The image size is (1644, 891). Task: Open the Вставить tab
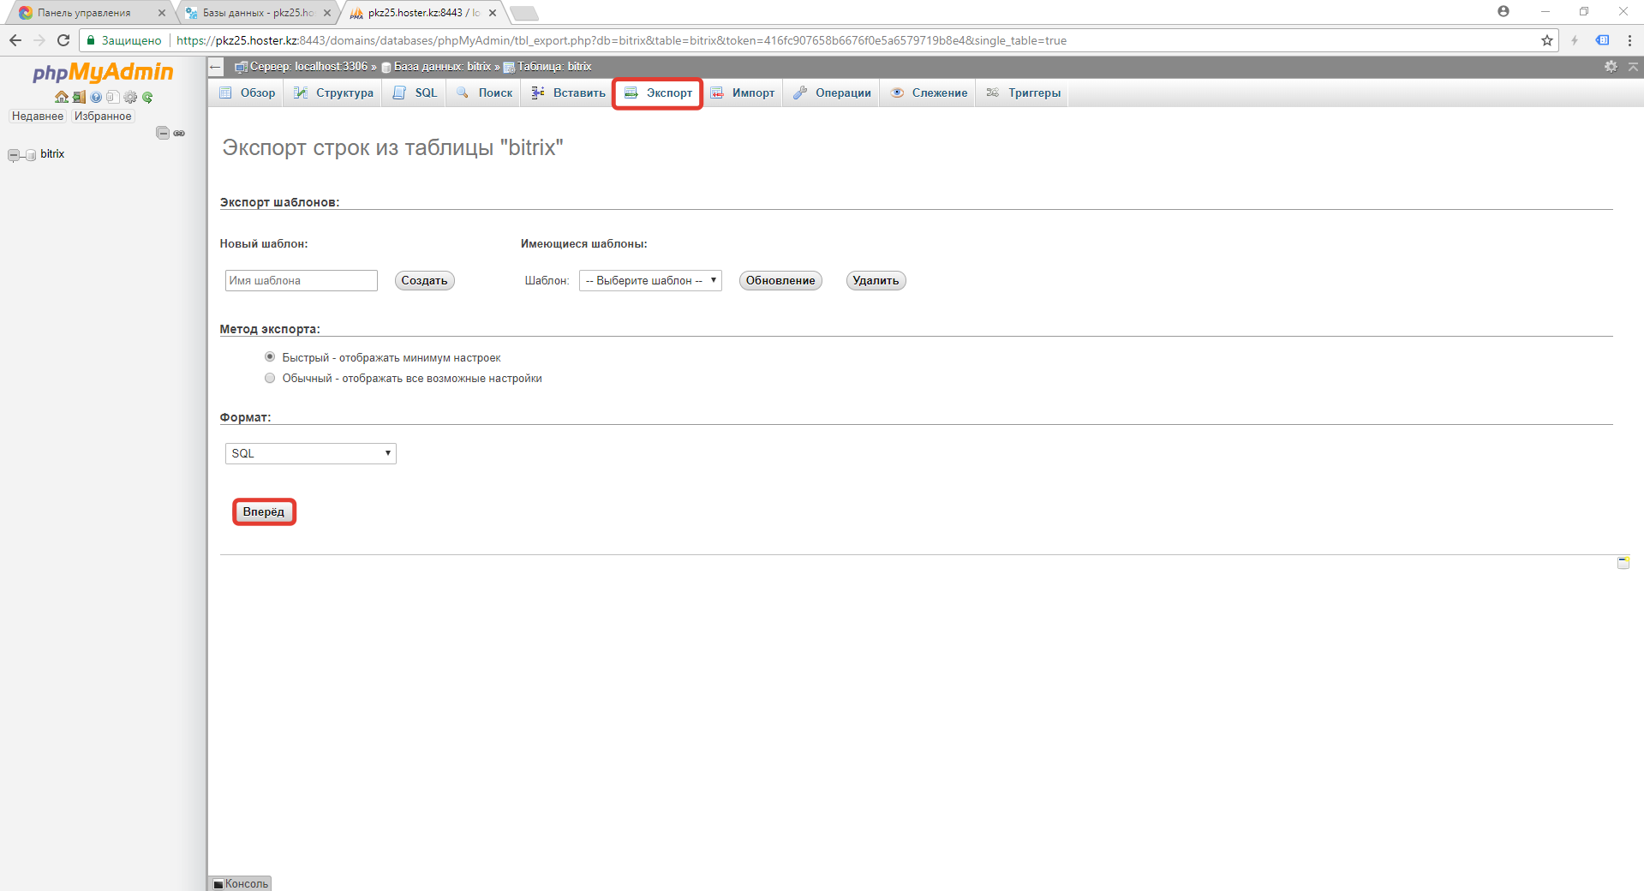[x=568, y=93]
